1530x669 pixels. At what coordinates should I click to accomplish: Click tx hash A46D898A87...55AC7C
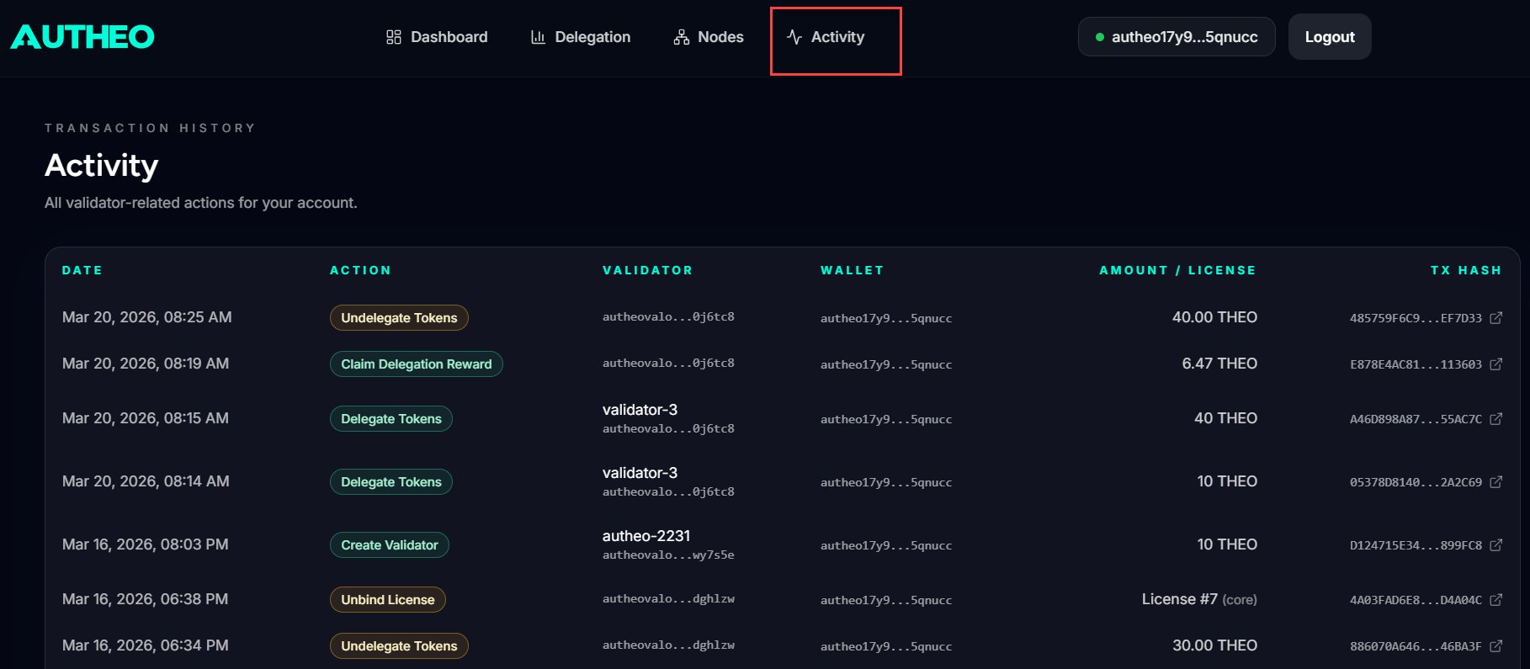(1416, 419)
